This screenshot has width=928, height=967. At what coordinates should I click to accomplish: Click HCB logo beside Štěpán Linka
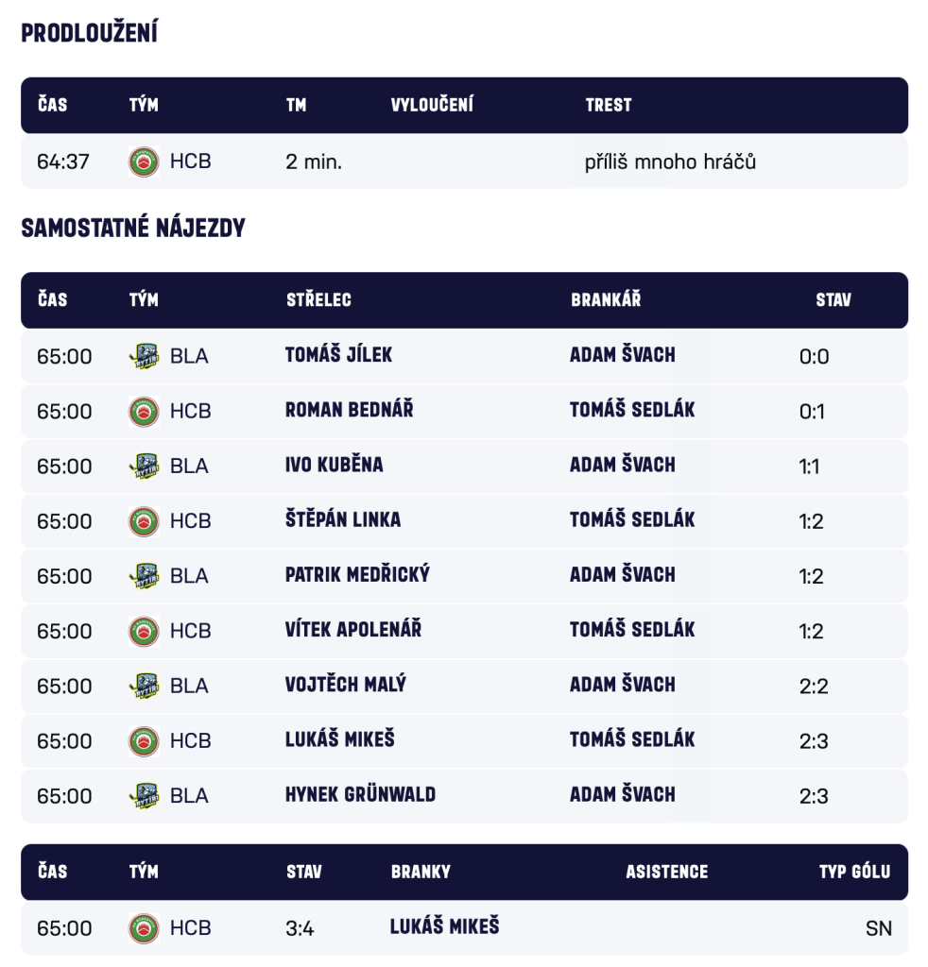(144, 520)
